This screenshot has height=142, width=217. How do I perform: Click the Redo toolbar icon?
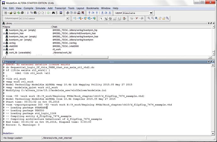point(43,13)
